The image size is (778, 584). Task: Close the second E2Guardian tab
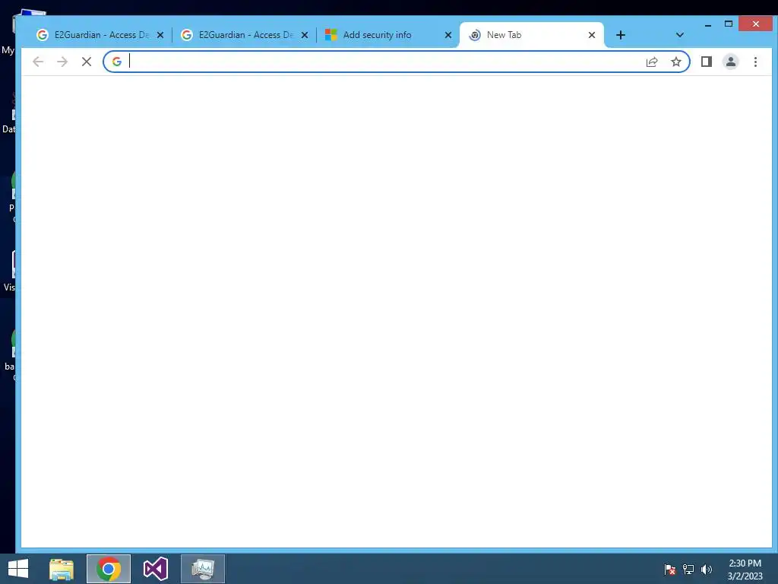[305, 35]
